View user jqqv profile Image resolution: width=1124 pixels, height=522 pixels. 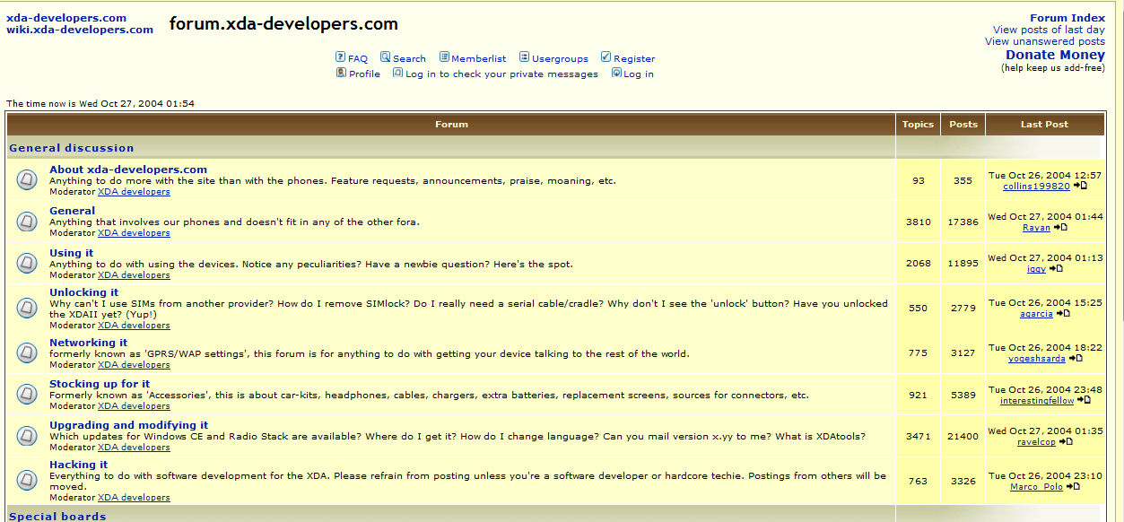(x=1036, y=269)
